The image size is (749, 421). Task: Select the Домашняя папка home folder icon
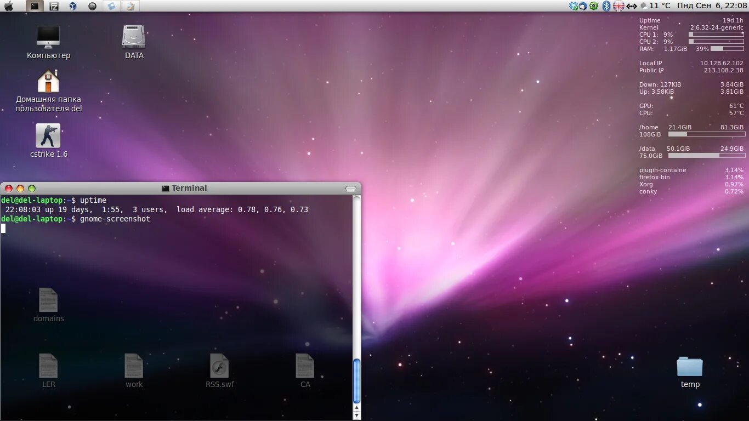48,90
